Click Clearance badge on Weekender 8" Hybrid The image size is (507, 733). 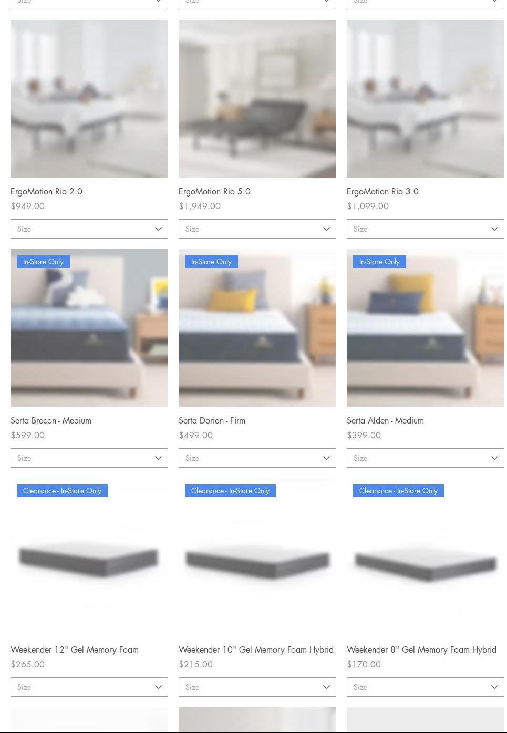398,491
